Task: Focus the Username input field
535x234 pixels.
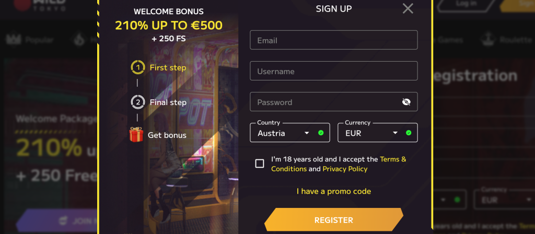Action: [334, 71]
